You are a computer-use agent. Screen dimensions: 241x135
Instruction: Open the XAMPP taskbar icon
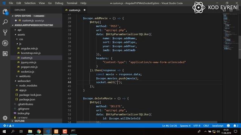coord(56,132)
